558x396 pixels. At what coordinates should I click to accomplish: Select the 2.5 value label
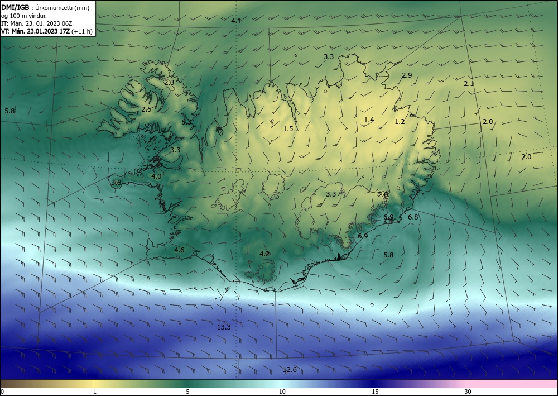pos(146,109)
